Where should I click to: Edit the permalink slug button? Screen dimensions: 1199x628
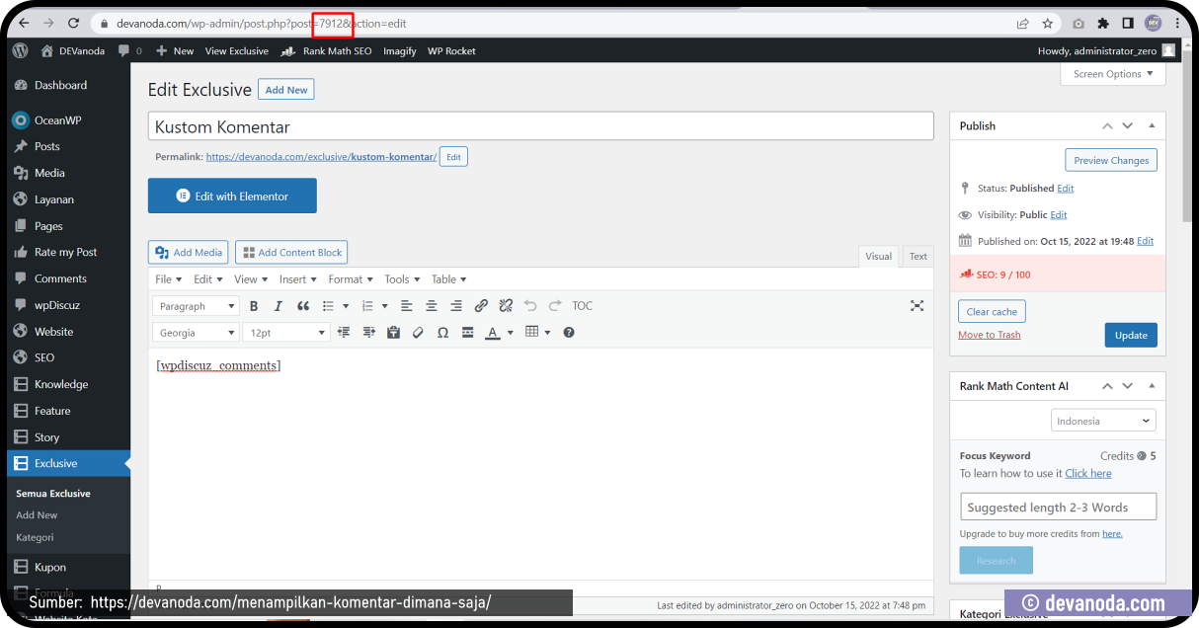coord(453,157)
